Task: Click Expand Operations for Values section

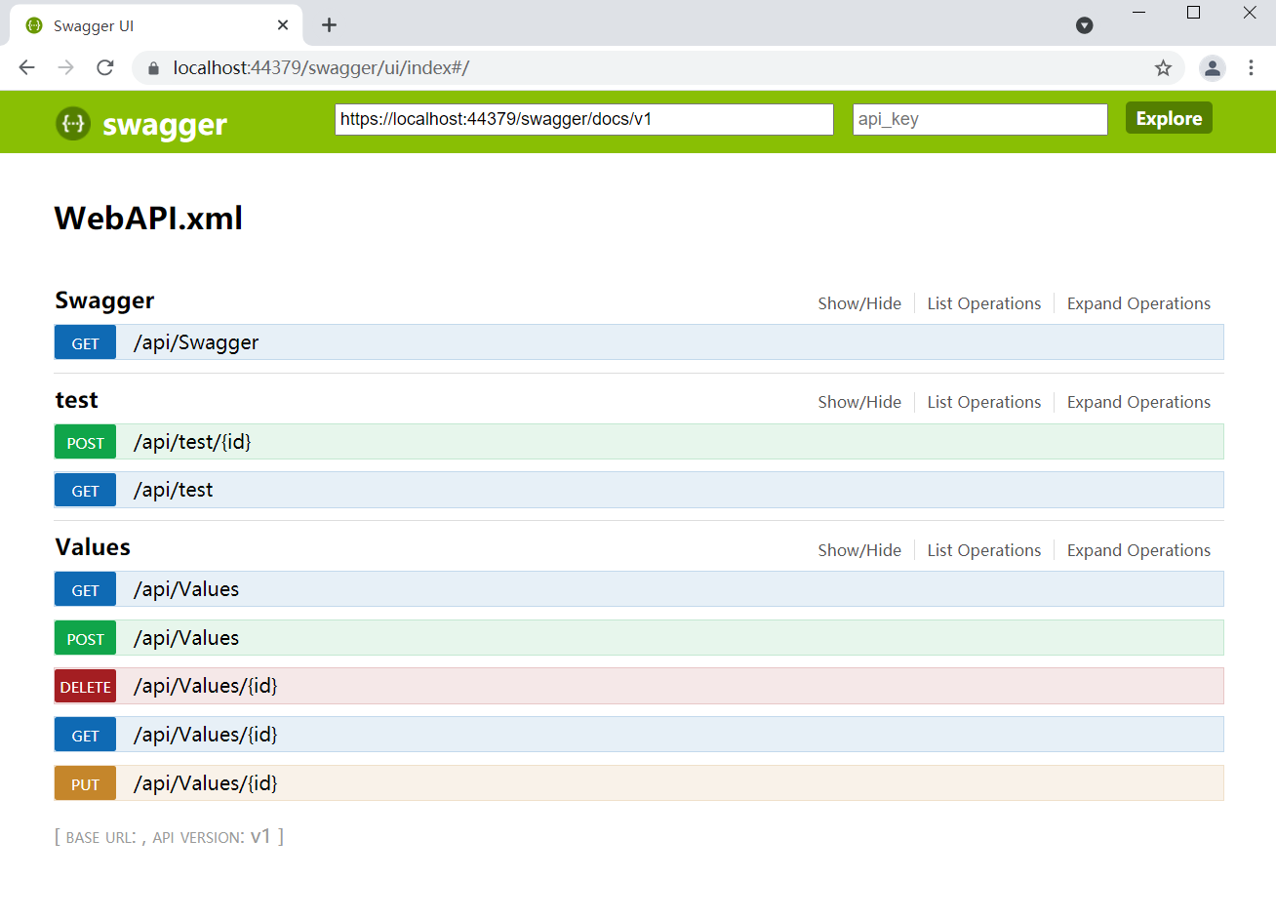Action: coord(1138,550)
